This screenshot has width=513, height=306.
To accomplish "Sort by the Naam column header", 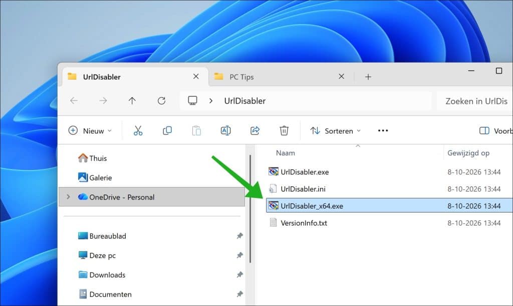I will pyautogui.click(x=285, y=153).
